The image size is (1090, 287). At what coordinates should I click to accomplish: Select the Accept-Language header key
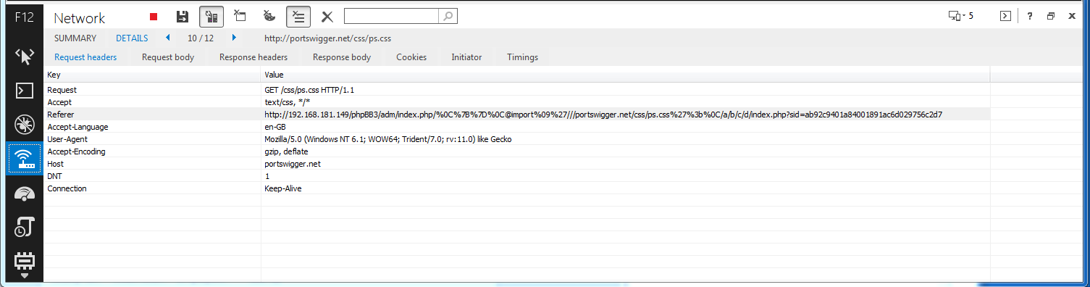pos(77,127)
